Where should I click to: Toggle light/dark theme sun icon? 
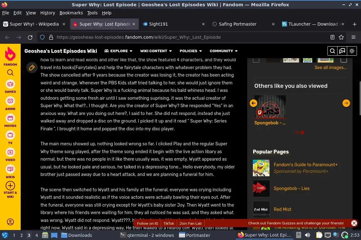352,51
